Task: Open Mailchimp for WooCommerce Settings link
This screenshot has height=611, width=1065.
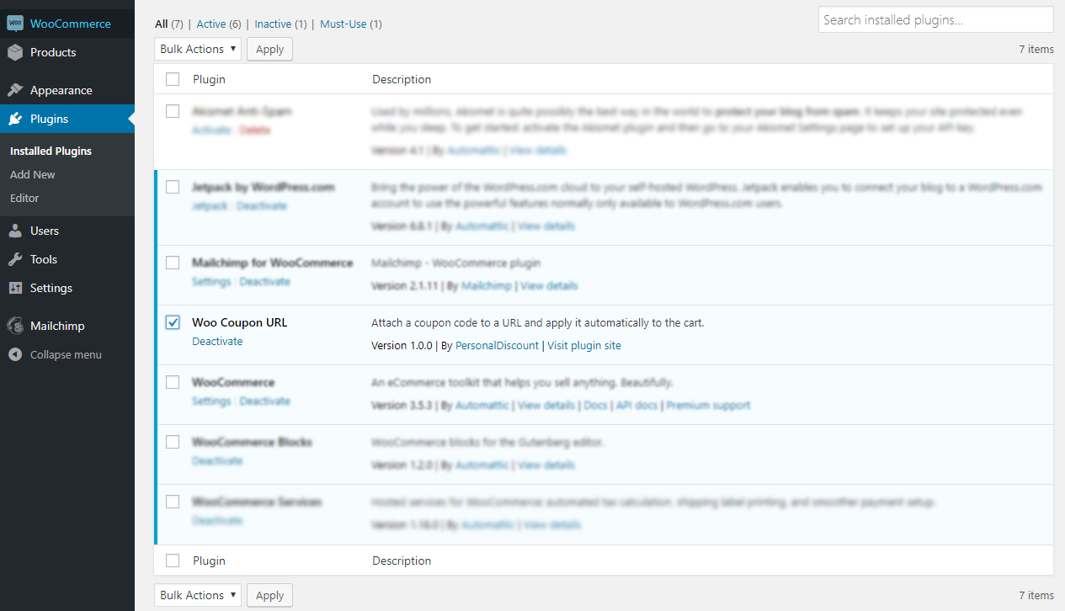Action: 211,282
